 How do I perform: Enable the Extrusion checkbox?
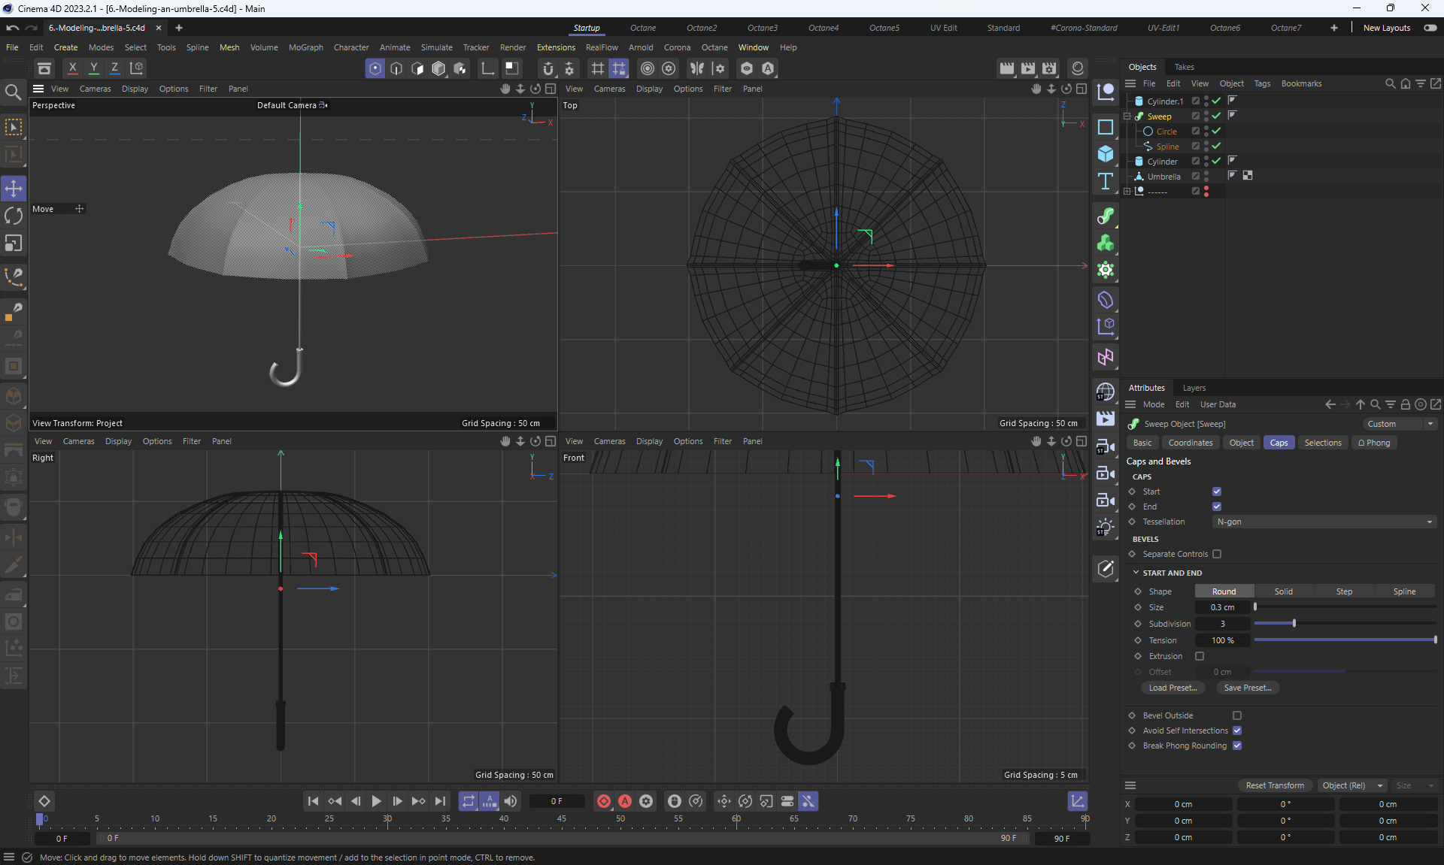pyautogui.click(x=1200, y=656)
